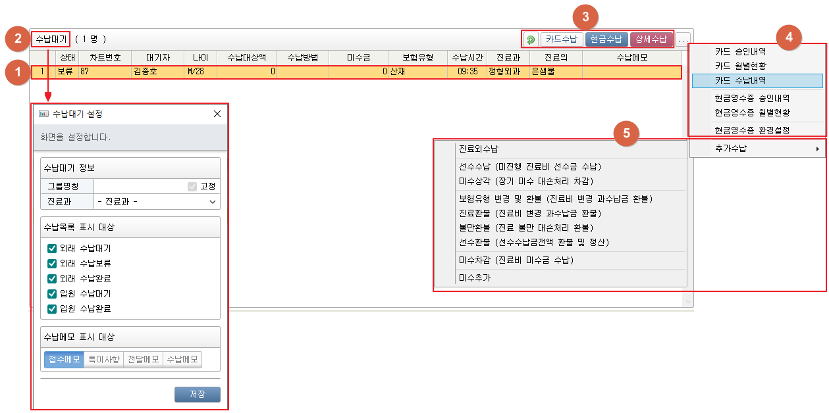The height and width of the screenshot is (413, 829).
Task: Save settings with 저장 button
Action: click(197, 395)
